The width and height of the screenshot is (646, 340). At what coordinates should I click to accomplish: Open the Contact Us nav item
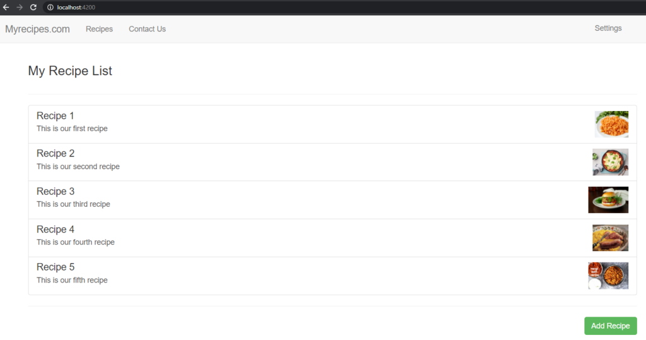pyautogui.click(x=147, y=29)
